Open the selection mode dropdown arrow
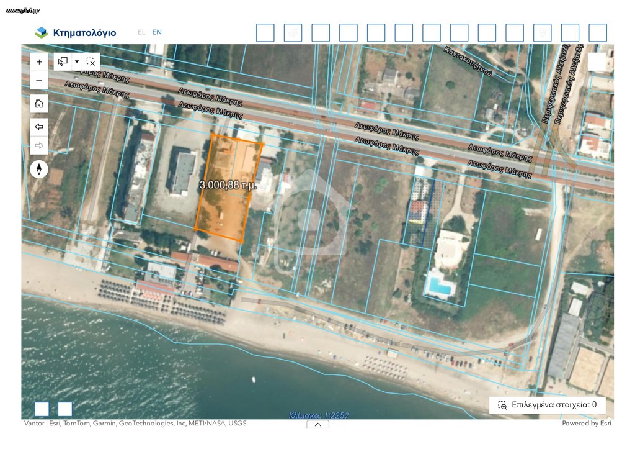This screenshot has height=449, width=635. 77,62
